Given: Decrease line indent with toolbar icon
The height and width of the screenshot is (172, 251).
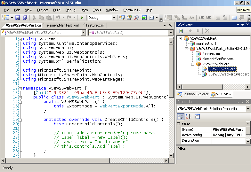Looking at the screenshot, I should point(201,18).
